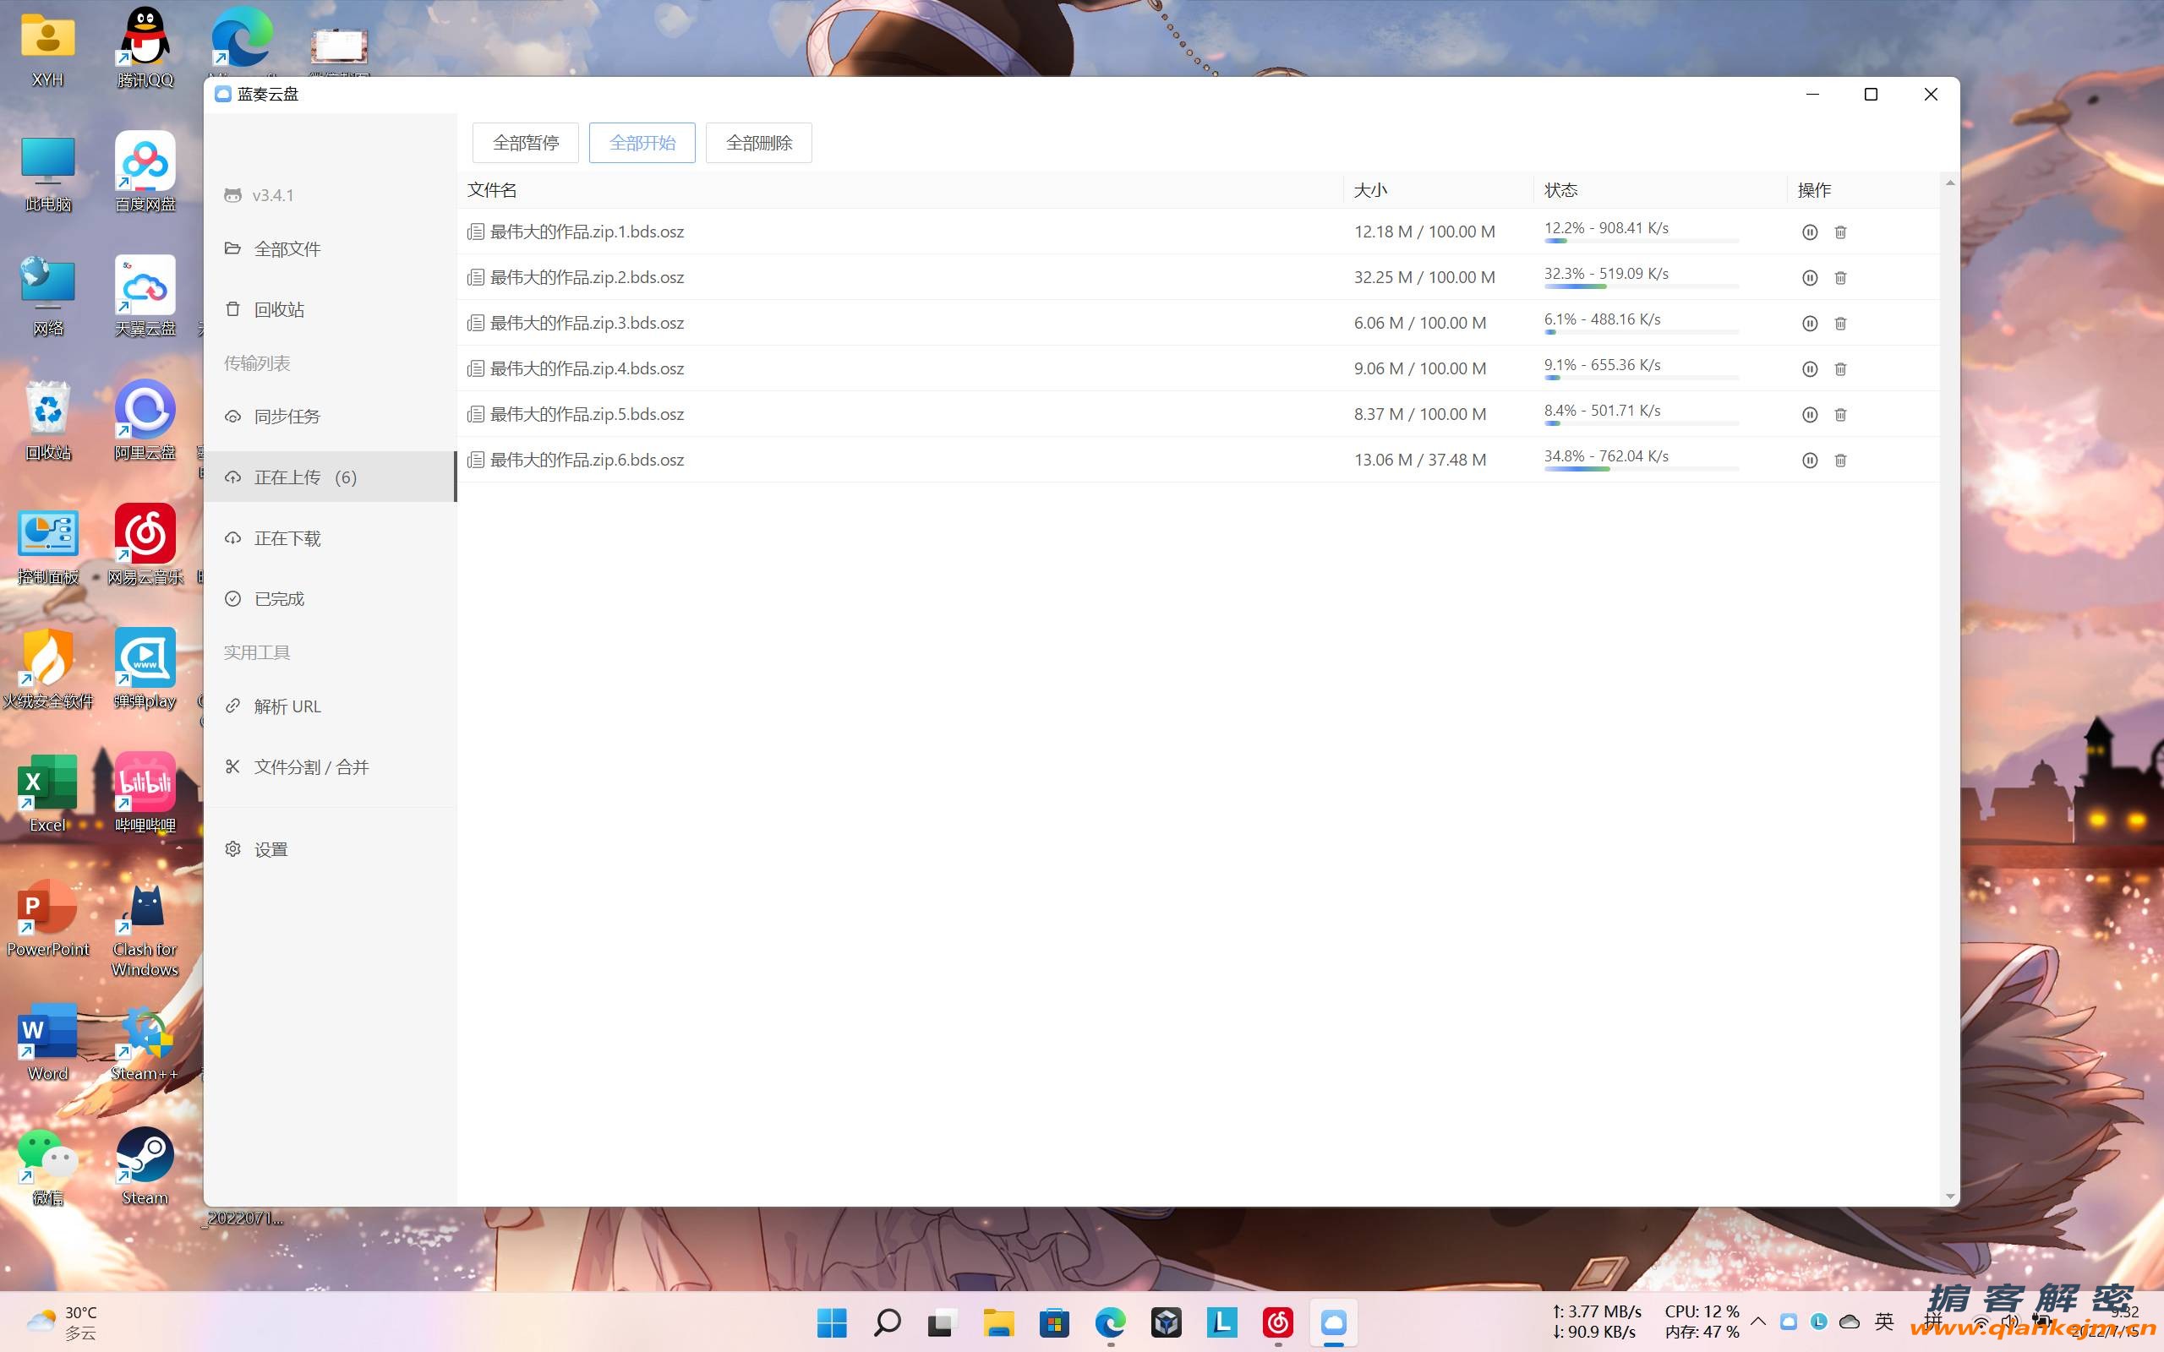Open the weather widget showing 30°C
2164x1352 pixels.
point(63,1322)
